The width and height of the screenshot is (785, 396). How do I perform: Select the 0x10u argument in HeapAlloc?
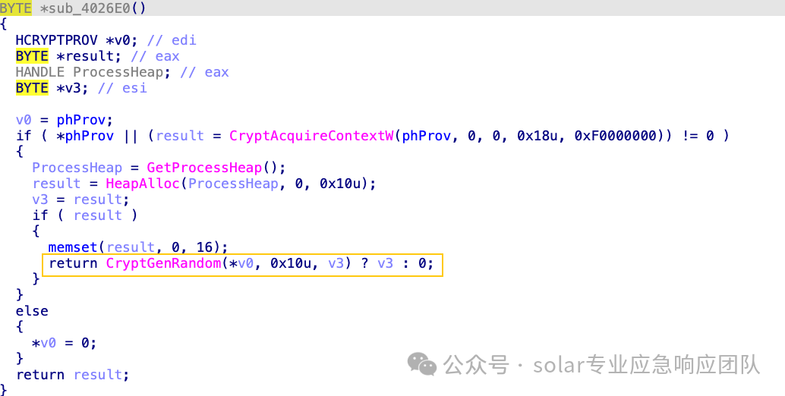pyautogui.click(x=340, y=184)
